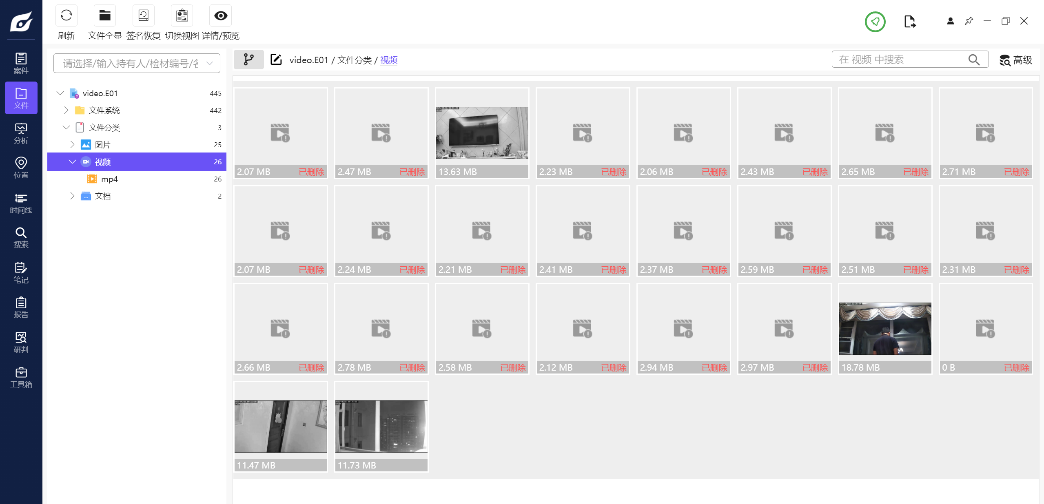
Task: Open 分析 in left sidebar
Action: 21,133
